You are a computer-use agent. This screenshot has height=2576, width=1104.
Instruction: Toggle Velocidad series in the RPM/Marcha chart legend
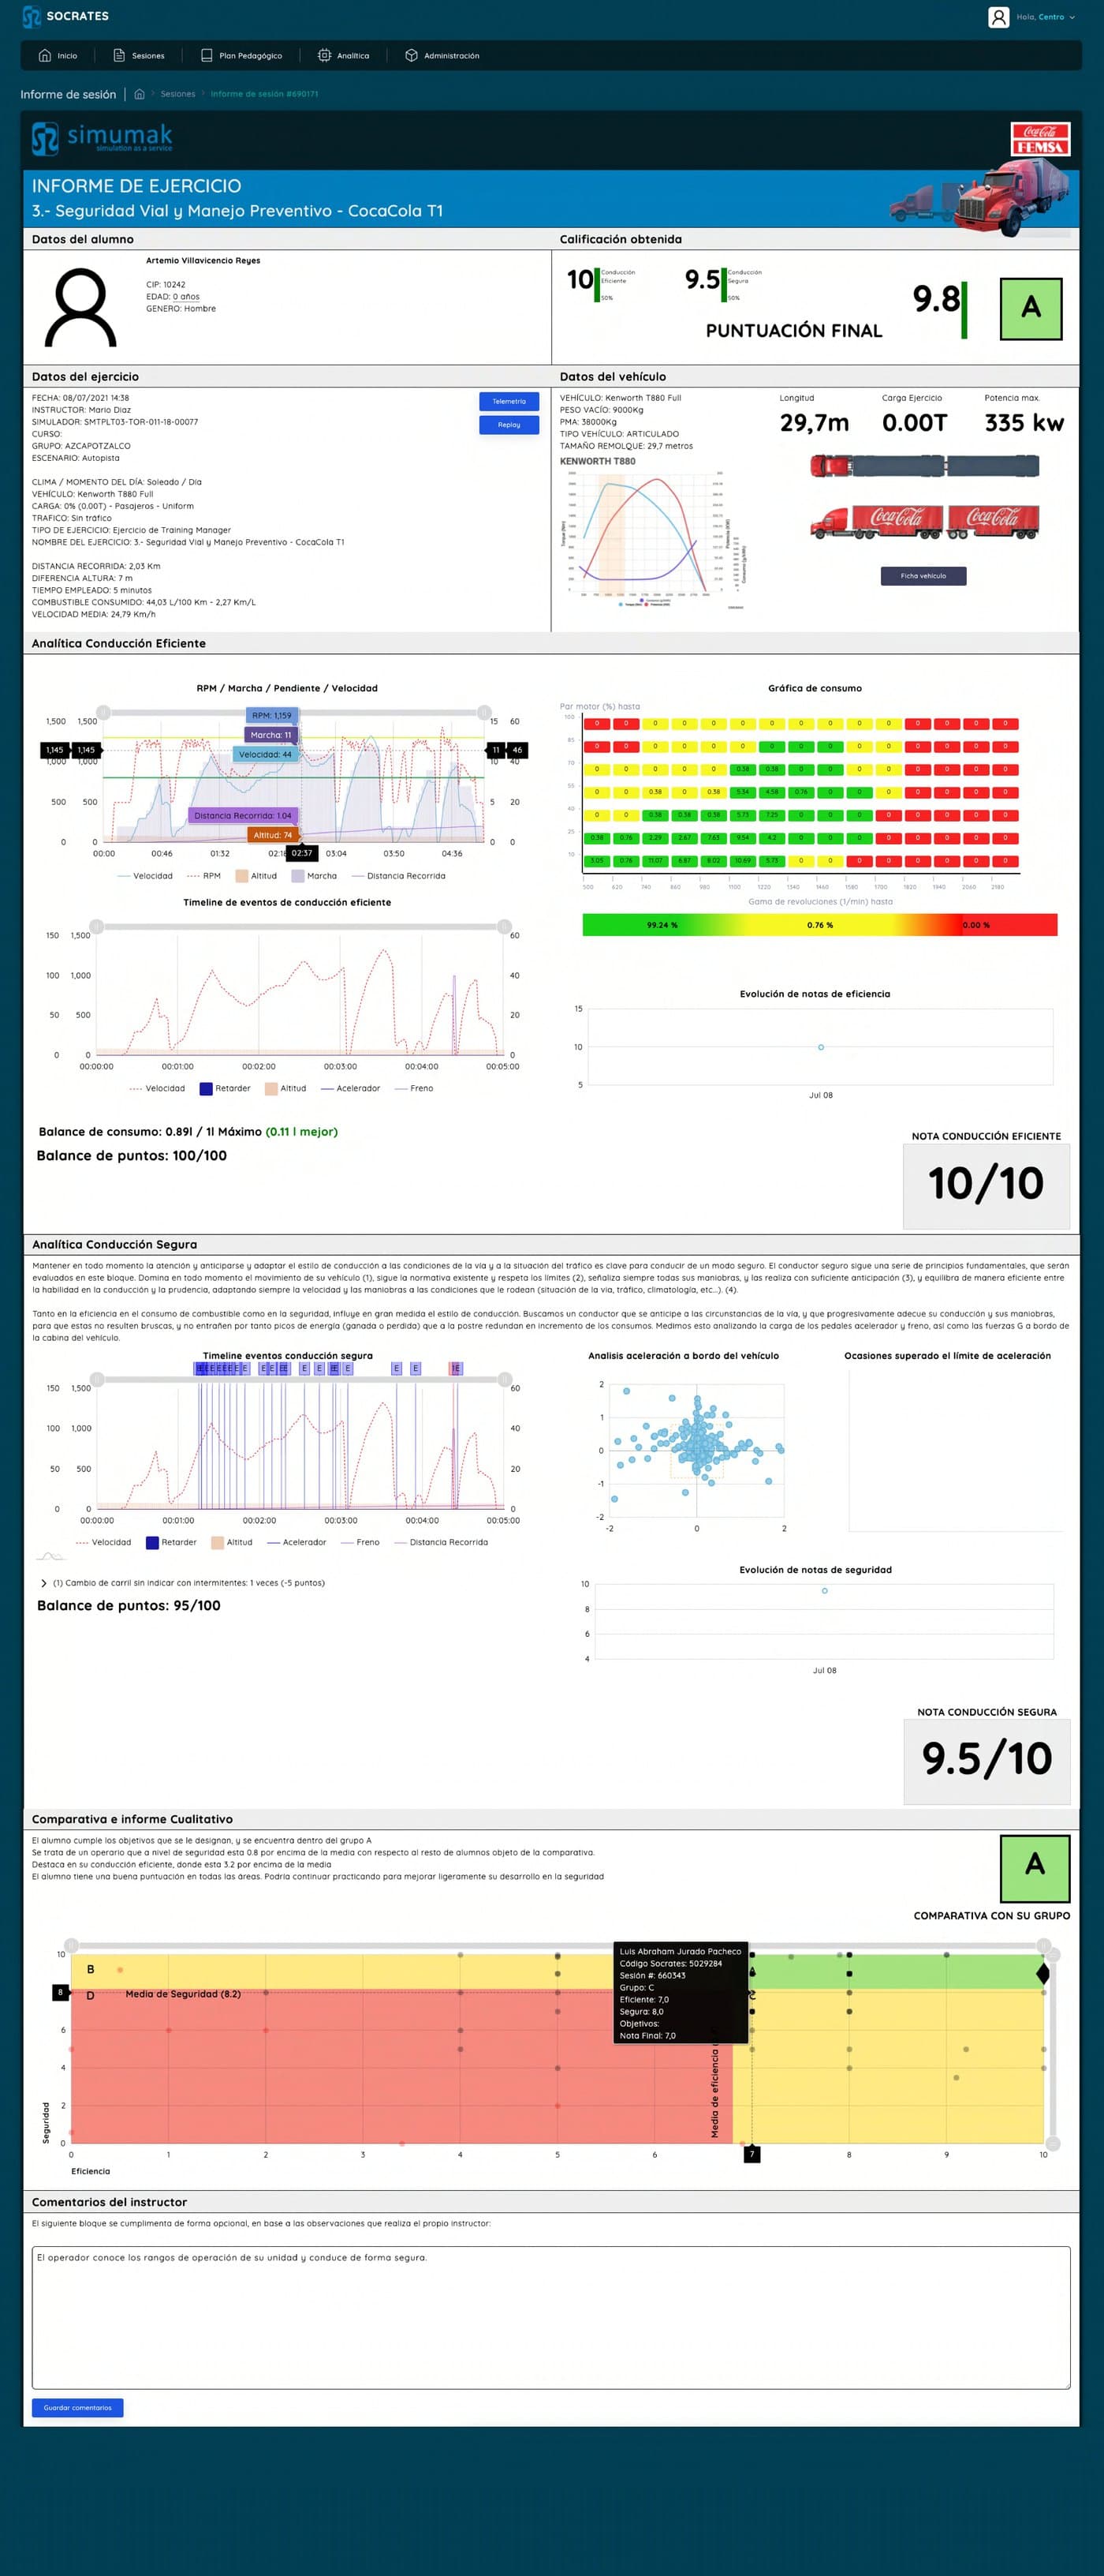pyautogui.click(x=145, y=876)
